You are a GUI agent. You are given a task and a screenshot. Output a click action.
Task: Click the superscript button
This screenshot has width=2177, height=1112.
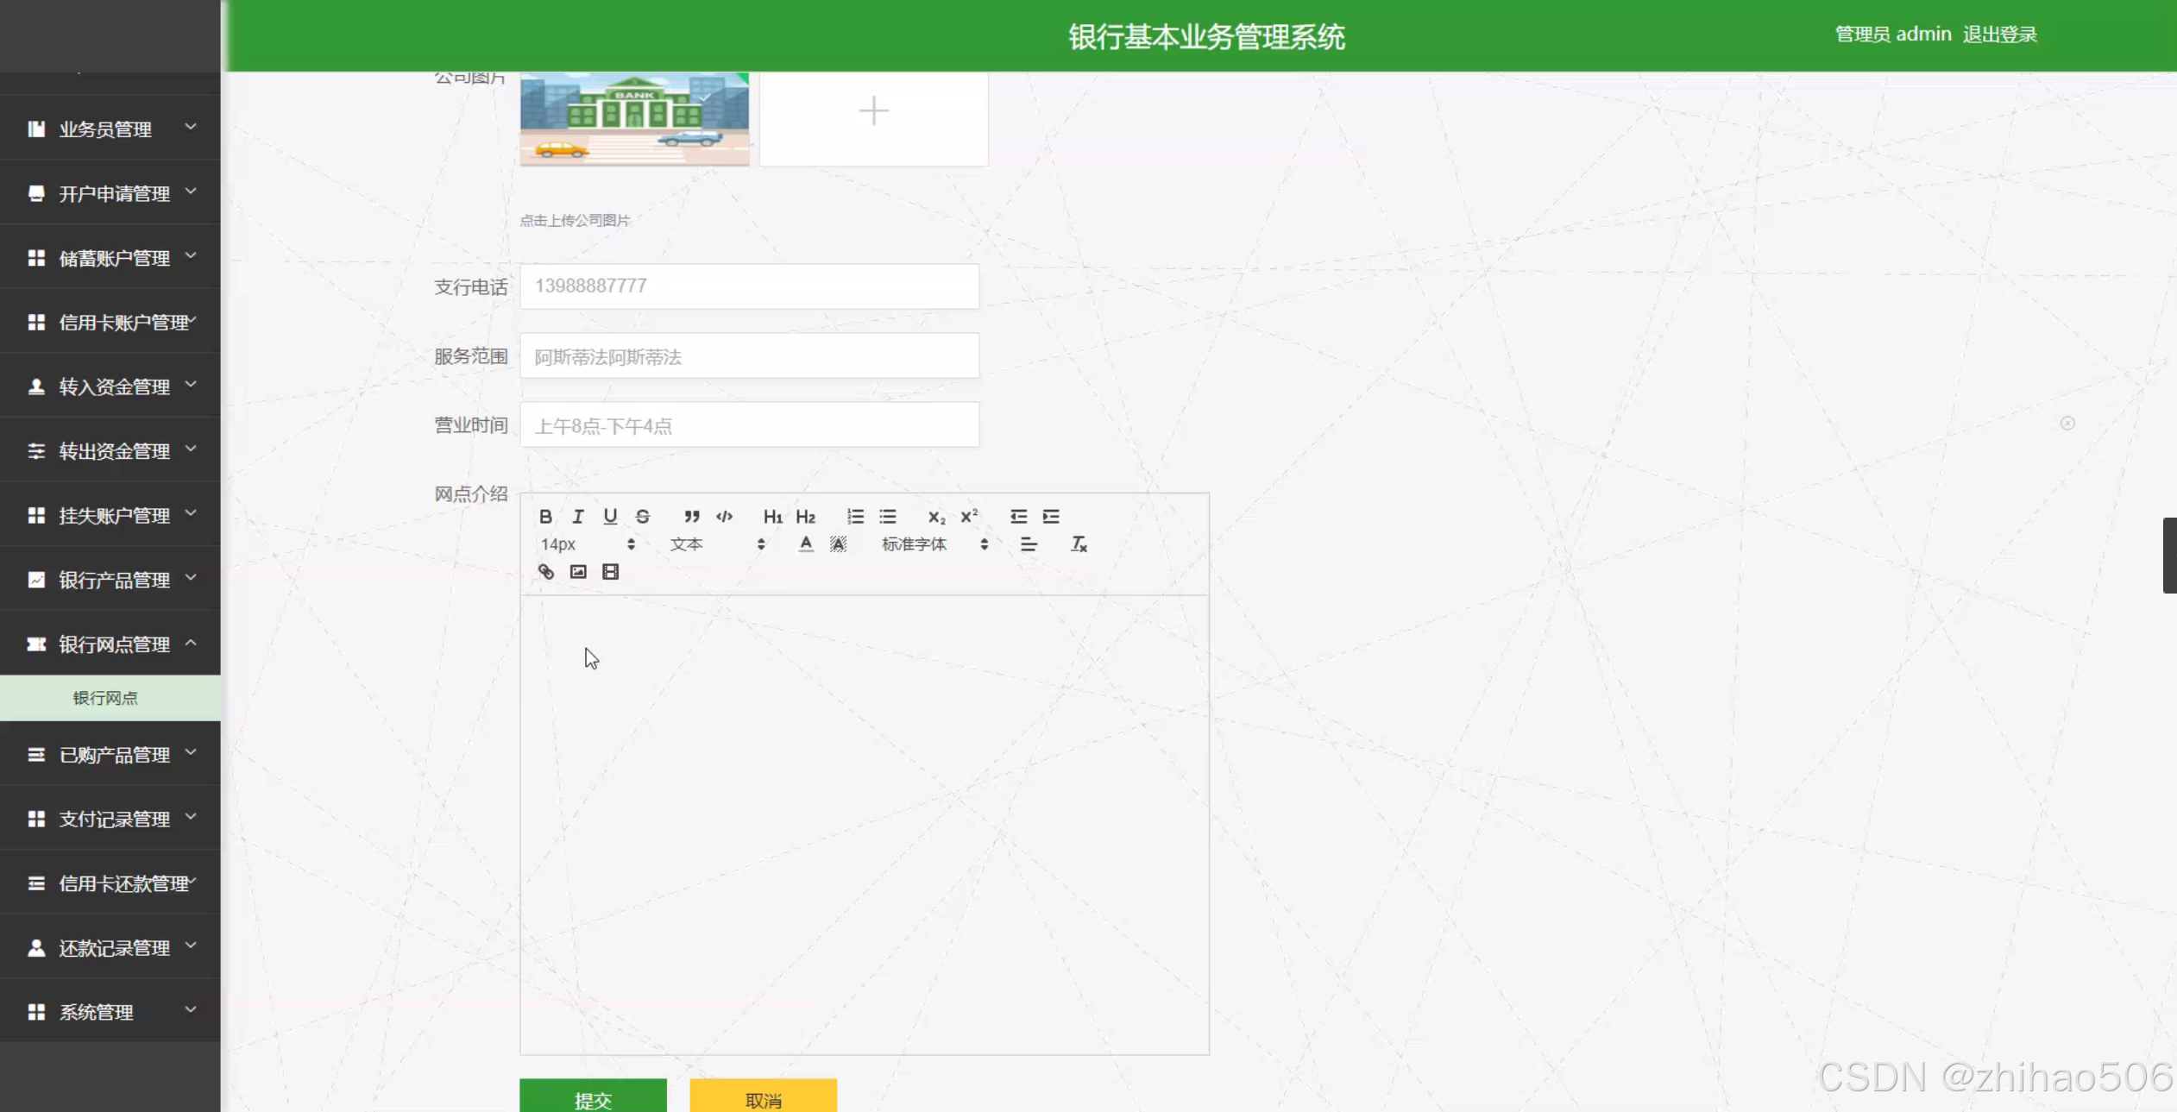[x=969, y=516]
